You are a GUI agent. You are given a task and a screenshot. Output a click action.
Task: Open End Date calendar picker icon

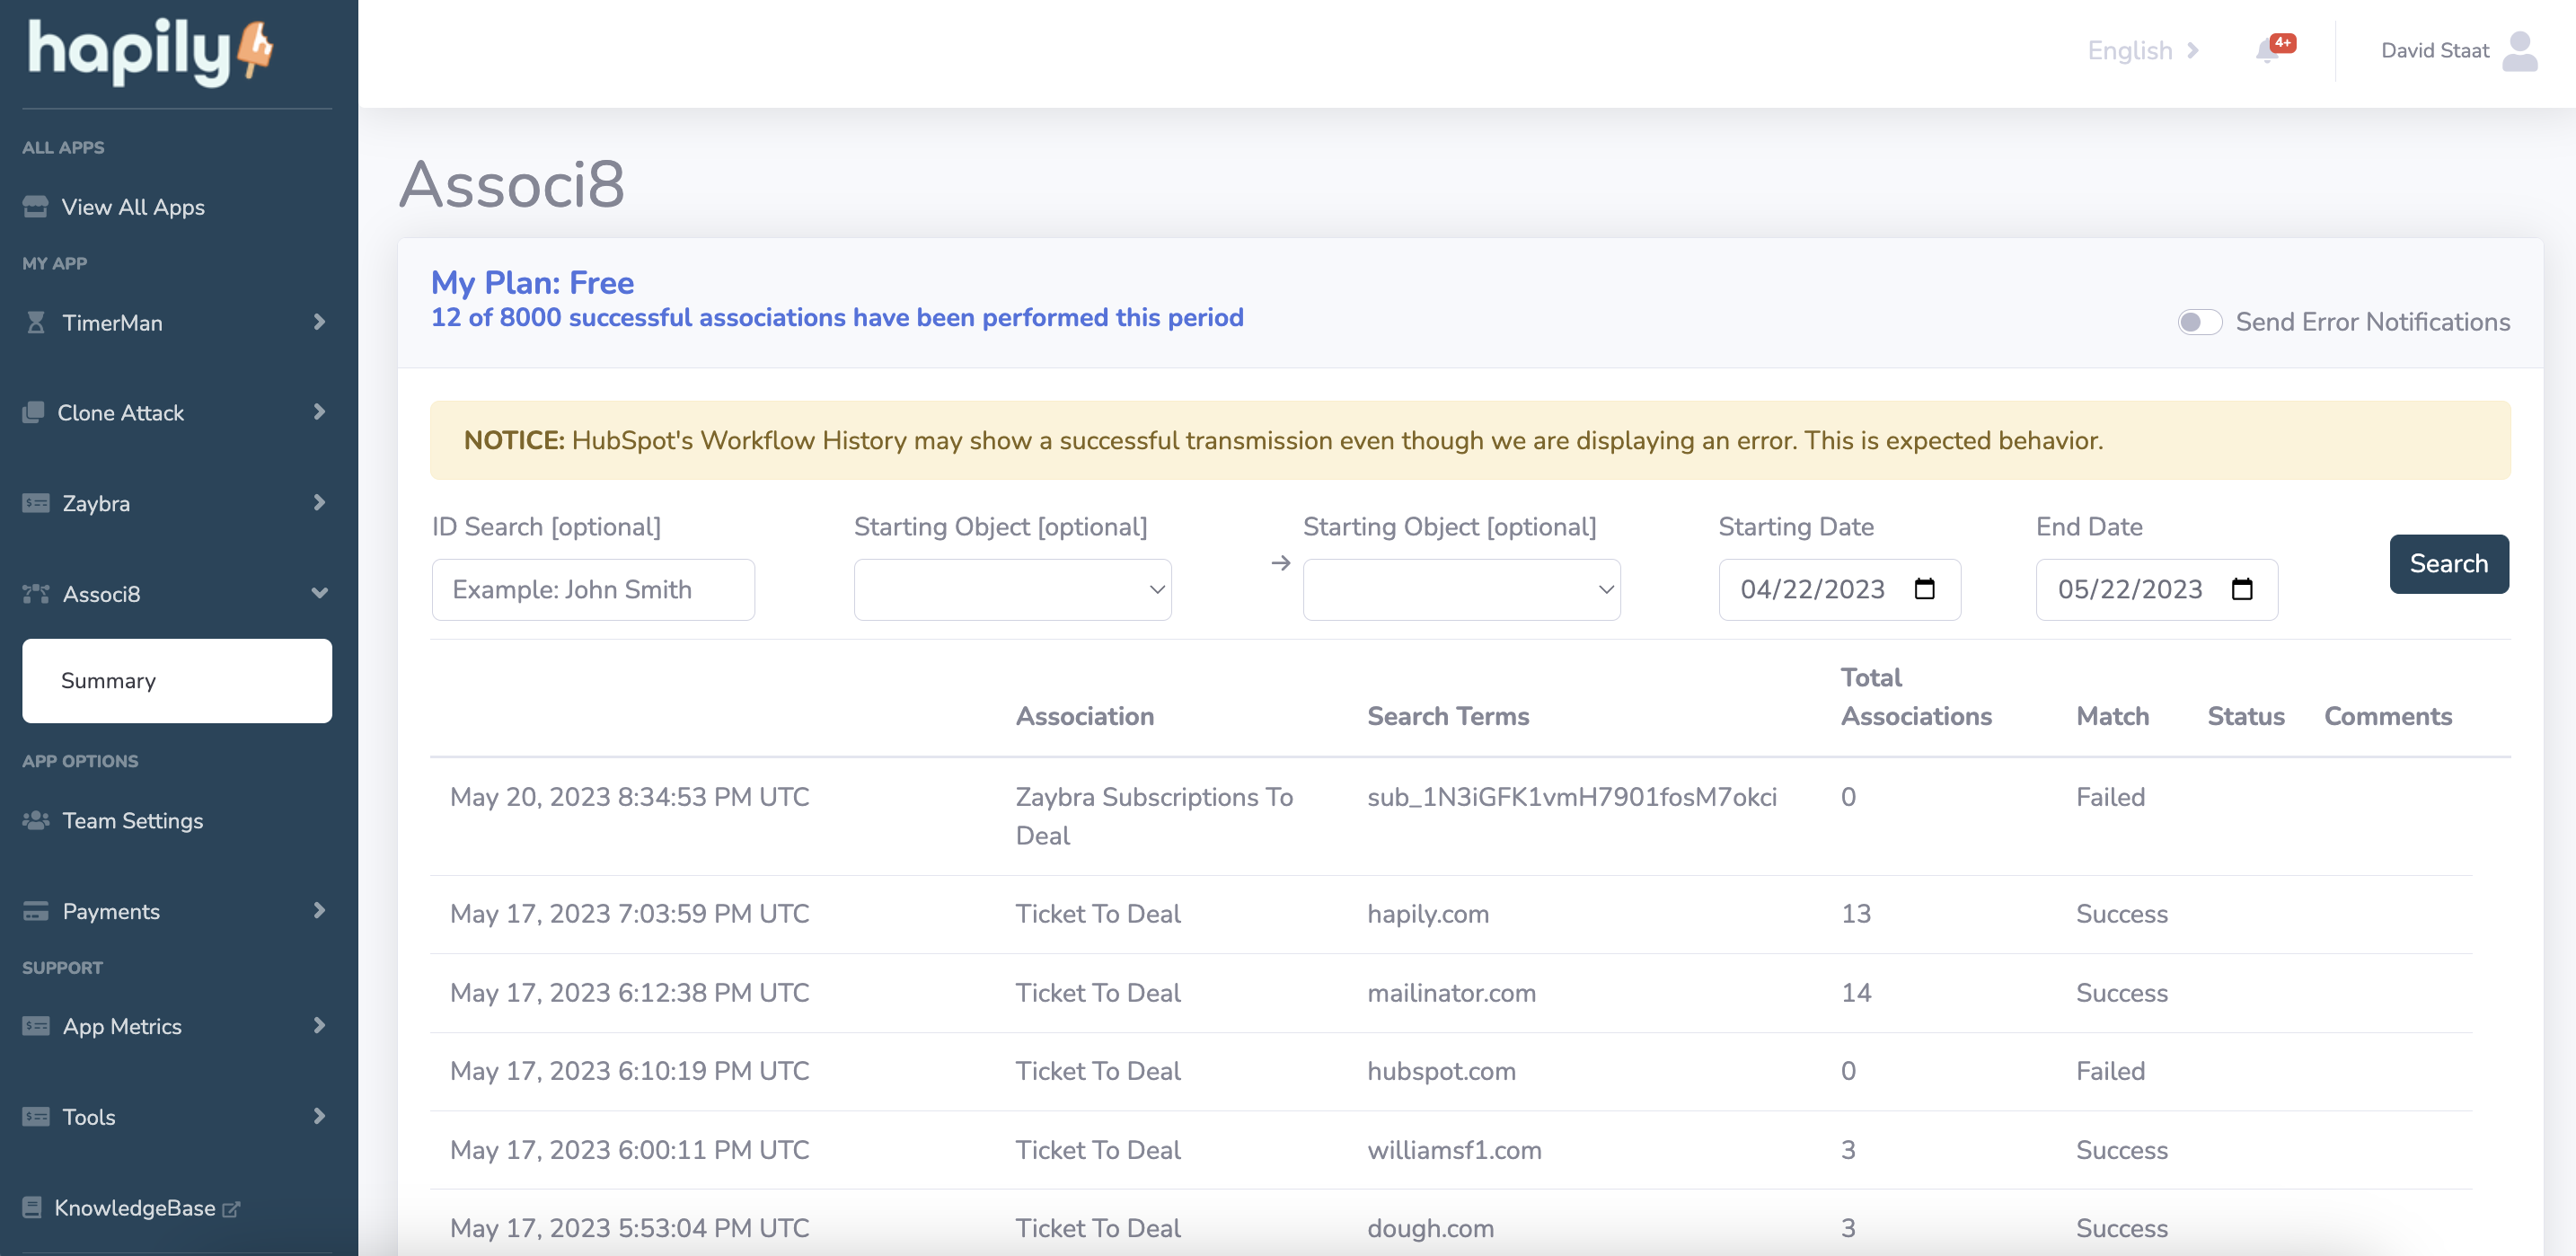(x=2241, y=589)
